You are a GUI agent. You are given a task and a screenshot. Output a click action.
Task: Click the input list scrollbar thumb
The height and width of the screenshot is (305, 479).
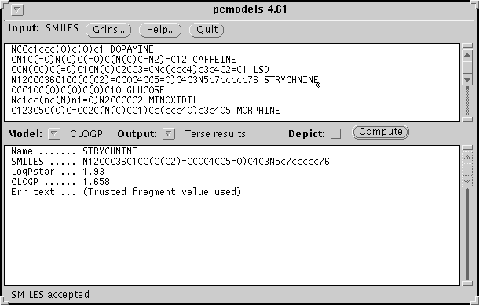(x=467, y=67)
